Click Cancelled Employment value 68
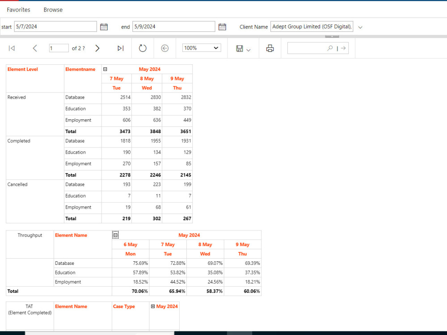The height and width of the screenshot is (335, 447). (x=158, y=207)
